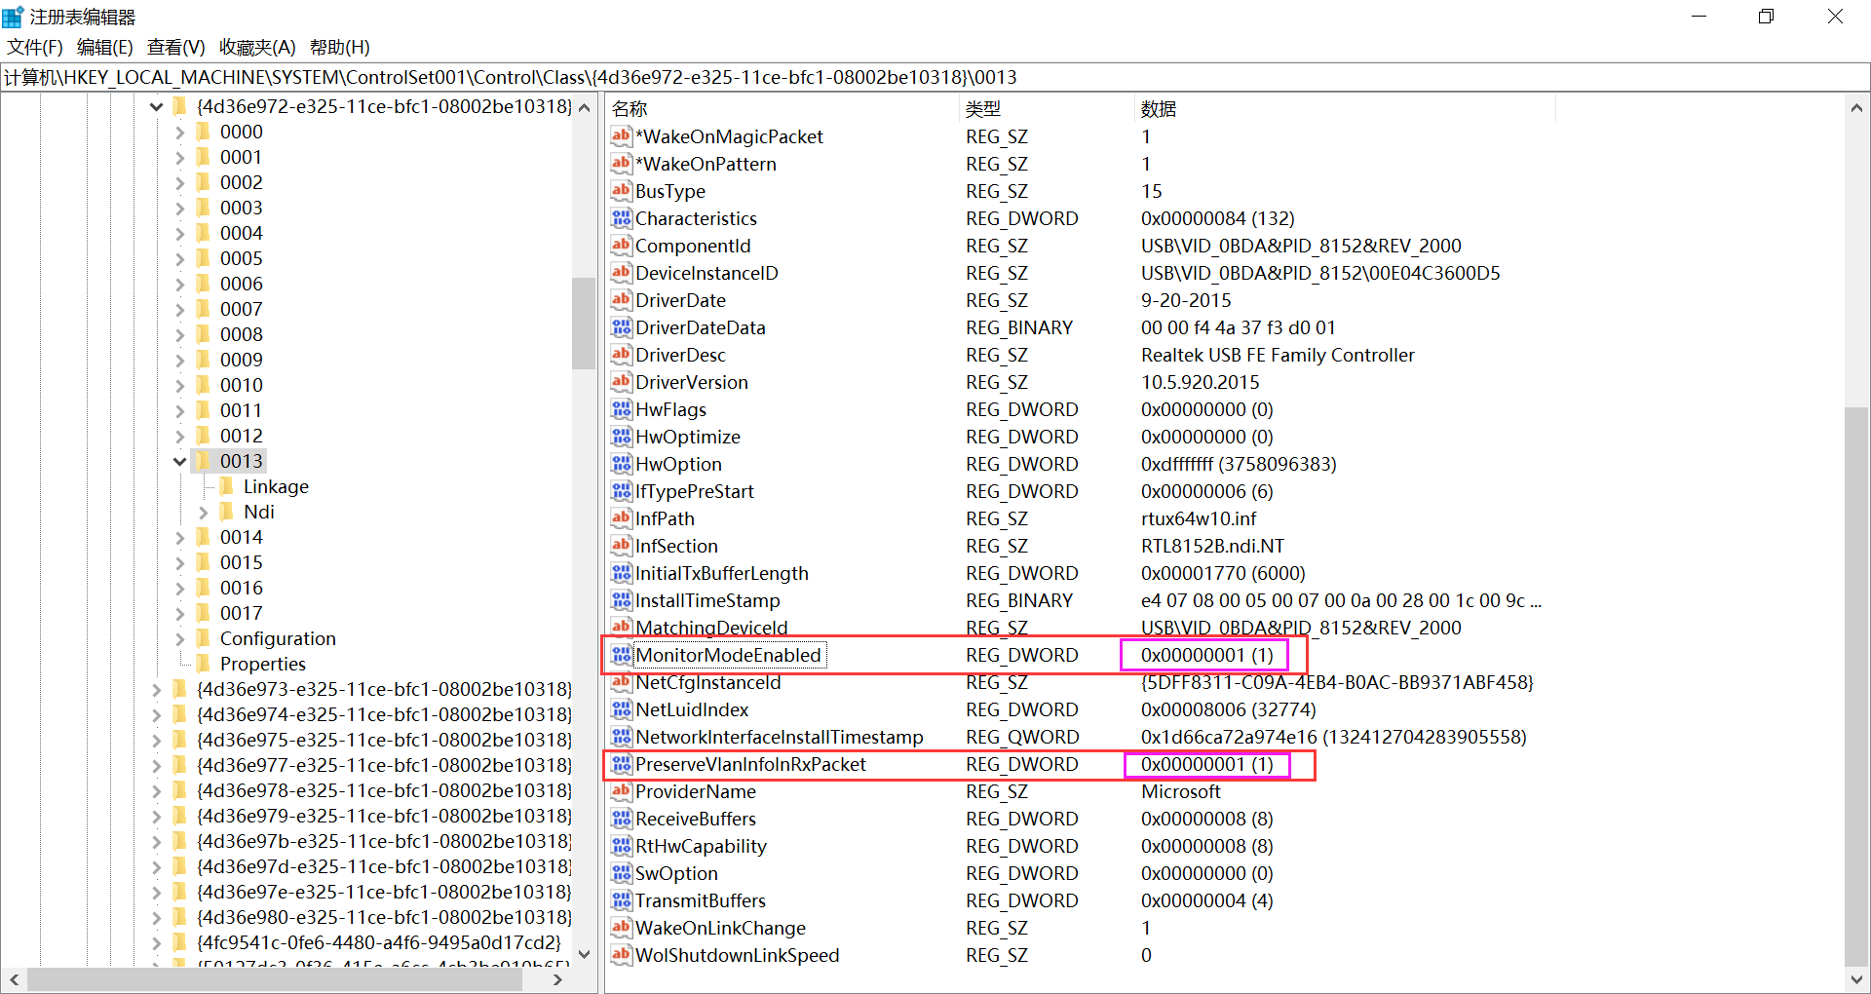Click the DWORD icon beside ReceiveBuffers
Image resolution: width=1871 pixels, height=994 pixels.
622,819
